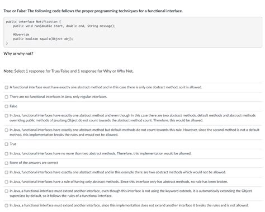Tick the False checkbox
Viewport: 265px width, 212px height.
(6, 106)
